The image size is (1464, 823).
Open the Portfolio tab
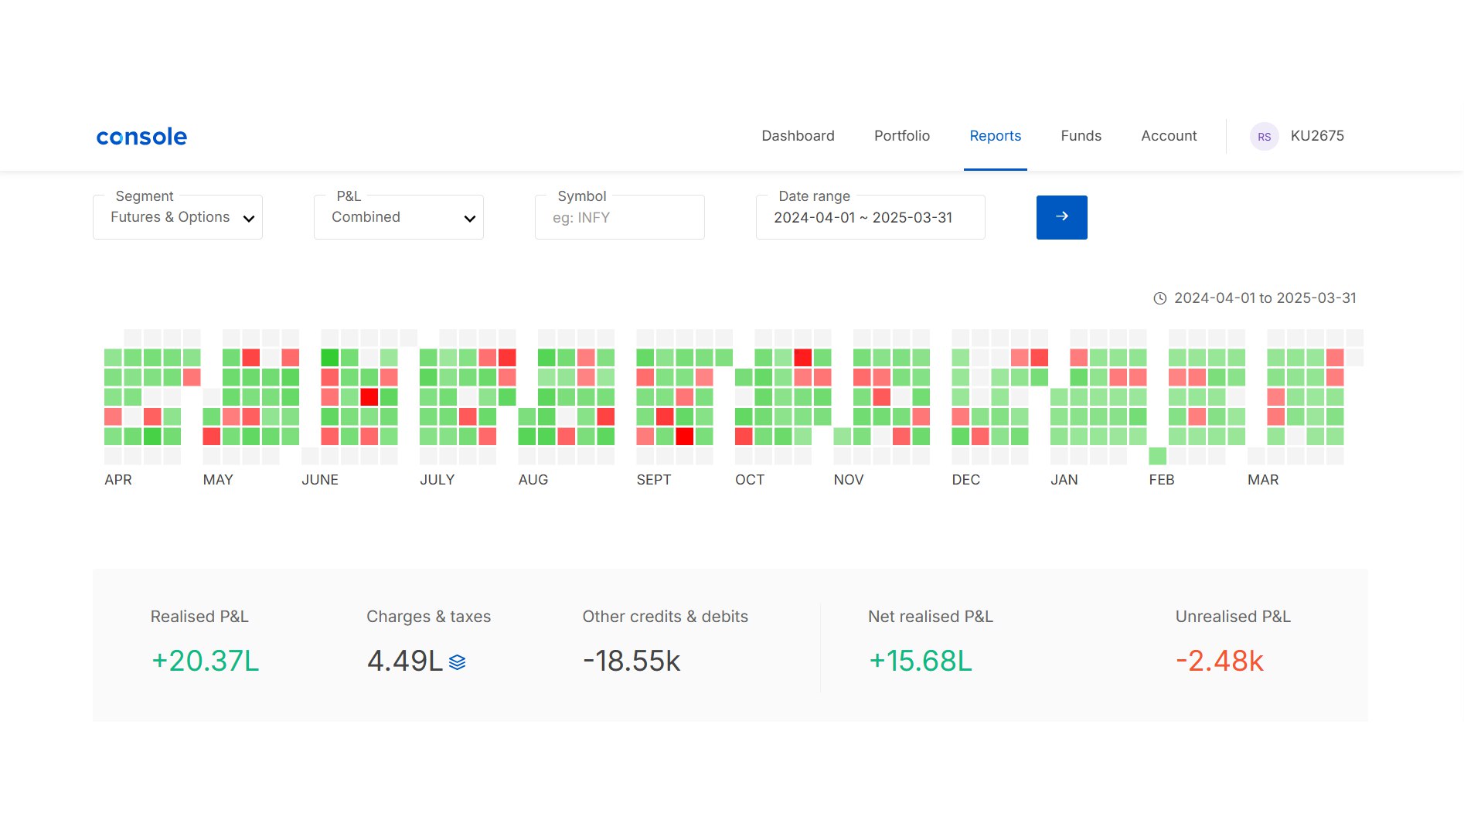(902, 136)
